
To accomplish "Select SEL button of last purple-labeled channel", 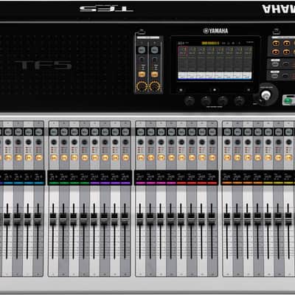I will (125, 132).
